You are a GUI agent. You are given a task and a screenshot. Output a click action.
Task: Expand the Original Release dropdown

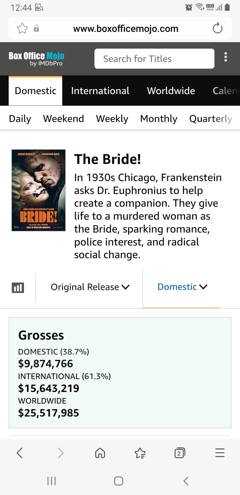pos(90,287)
